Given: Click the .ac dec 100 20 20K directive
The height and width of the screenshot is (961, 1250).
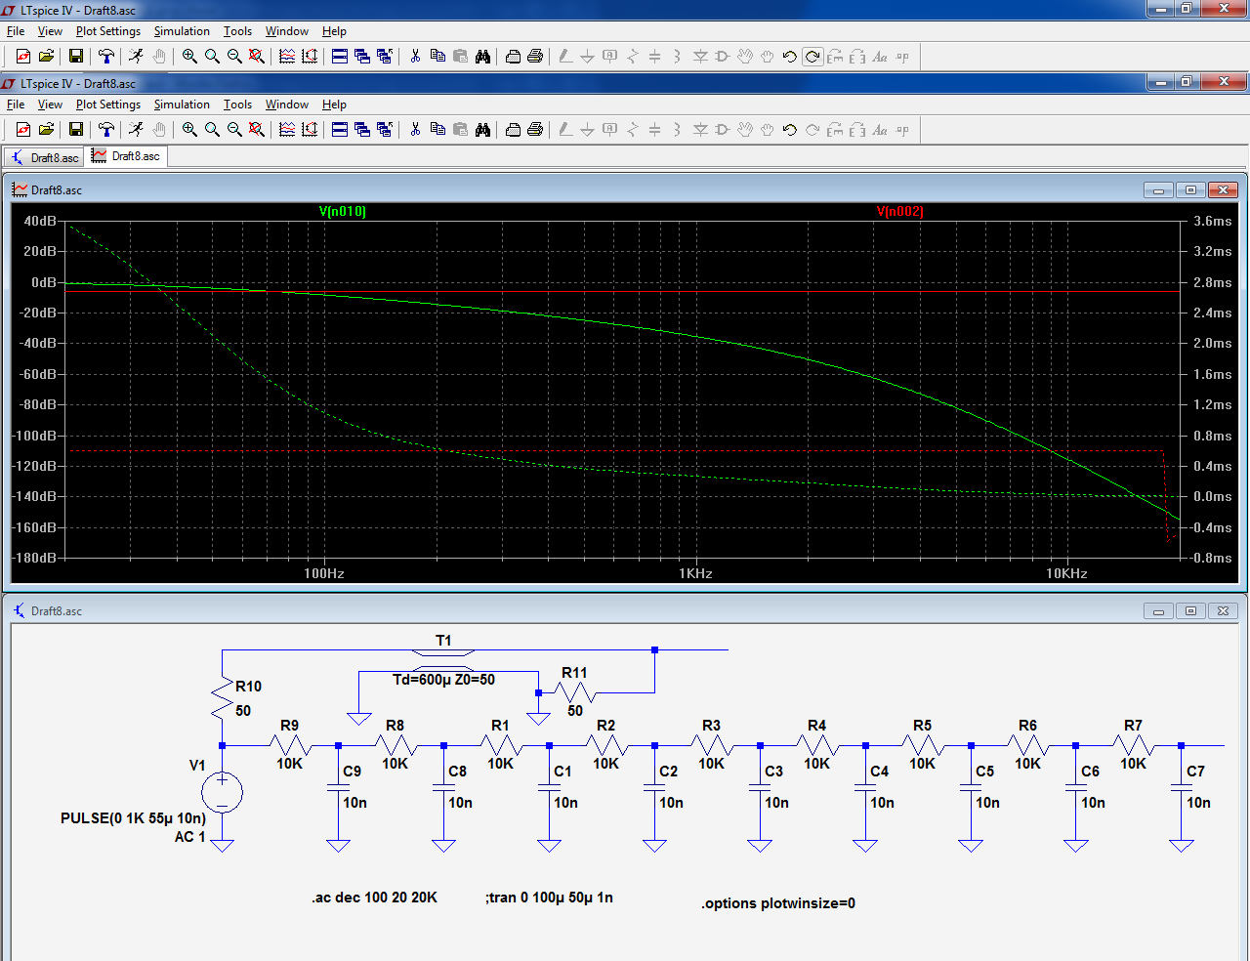Looking at the screenshot, I should pyautogui.click(x=374, y=898).
